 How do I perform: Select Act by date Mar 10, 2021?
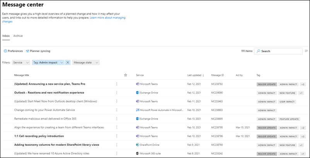[x=243, y=136]
